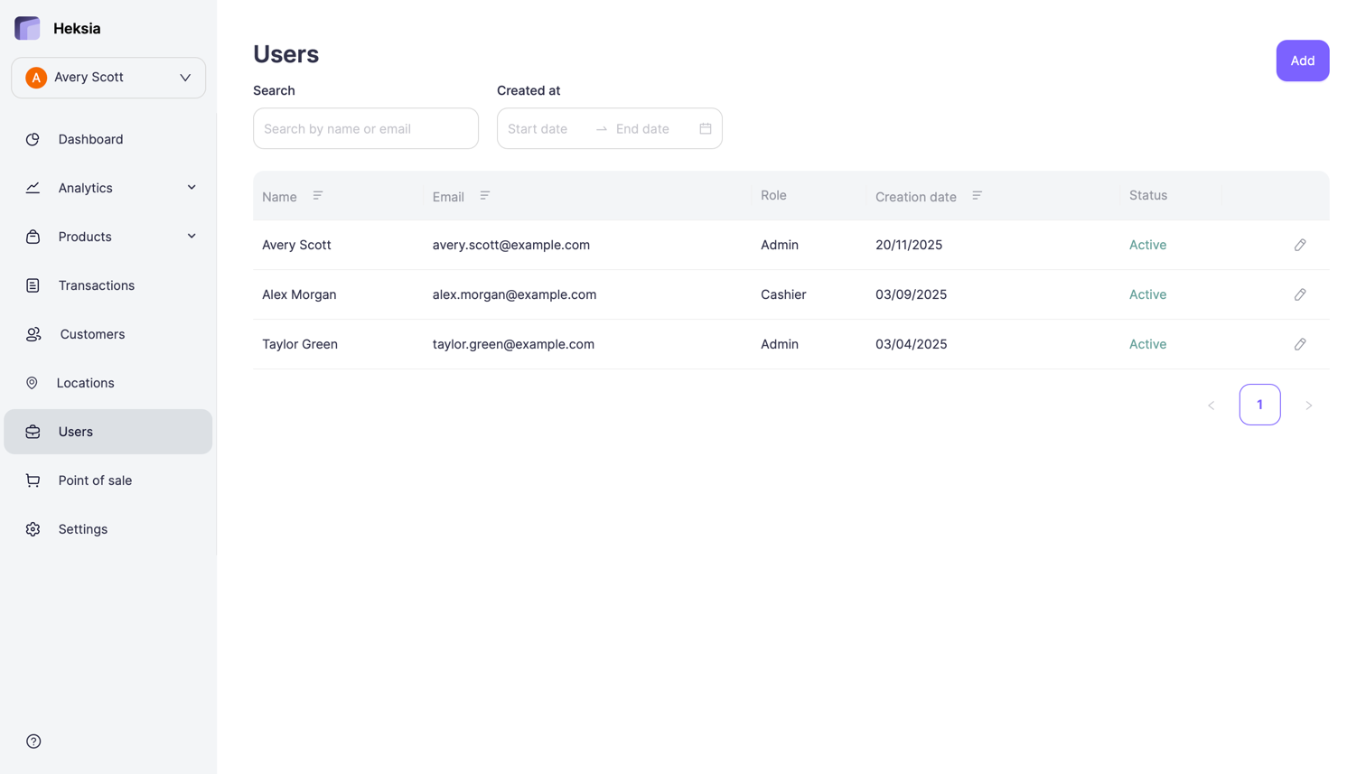Select the Dashboard icon in the sidebar
The height and width of the screenshot is (774, 1366).
[33, 139]
